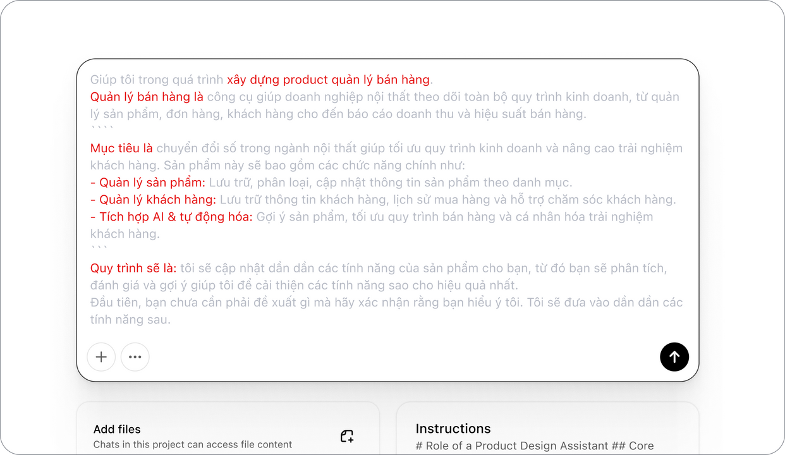The width and height of the screenshot is (785, 455).
Task: Click the '- Quản lý khách hàng:' bullet line
Action: click(x=154, y=199)
